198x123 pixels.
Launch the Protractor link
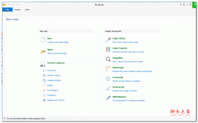coord(118,87)
